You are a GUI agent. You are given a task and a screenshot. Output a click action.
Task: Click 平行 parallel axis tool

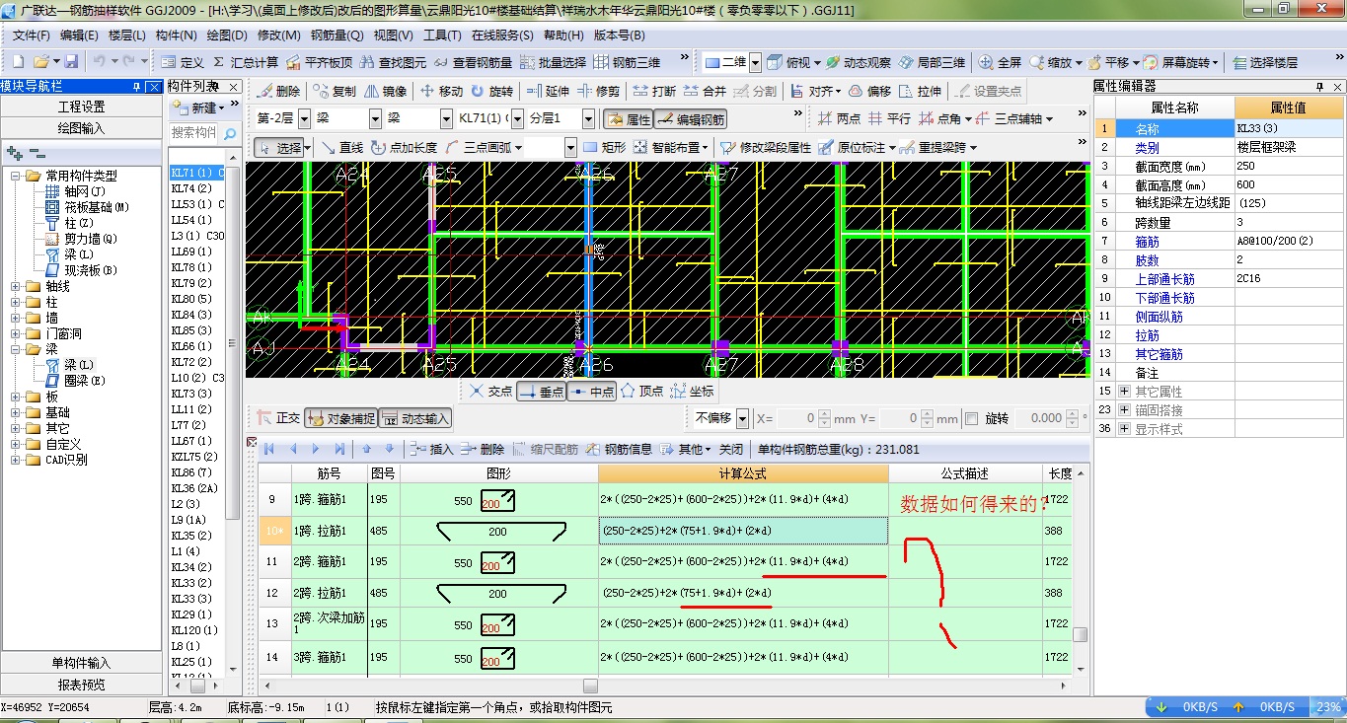coord(889,118)
